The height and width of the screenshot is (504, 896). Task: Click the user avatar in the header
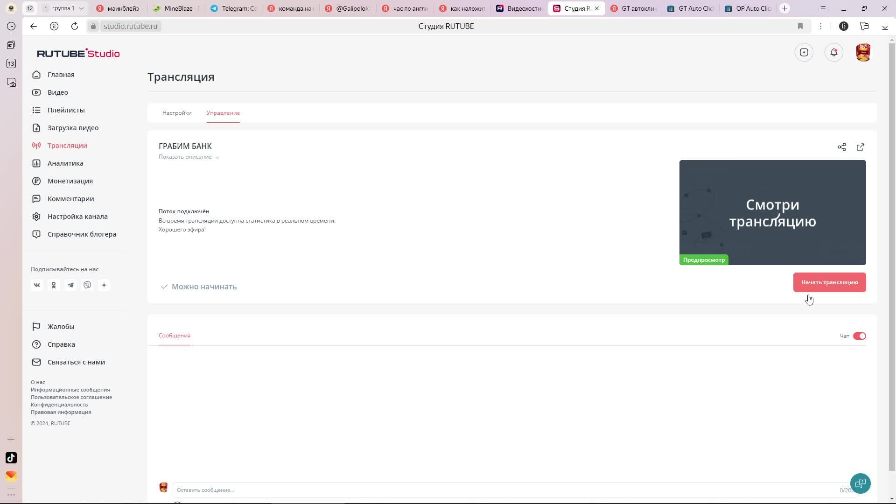[863, 52]
